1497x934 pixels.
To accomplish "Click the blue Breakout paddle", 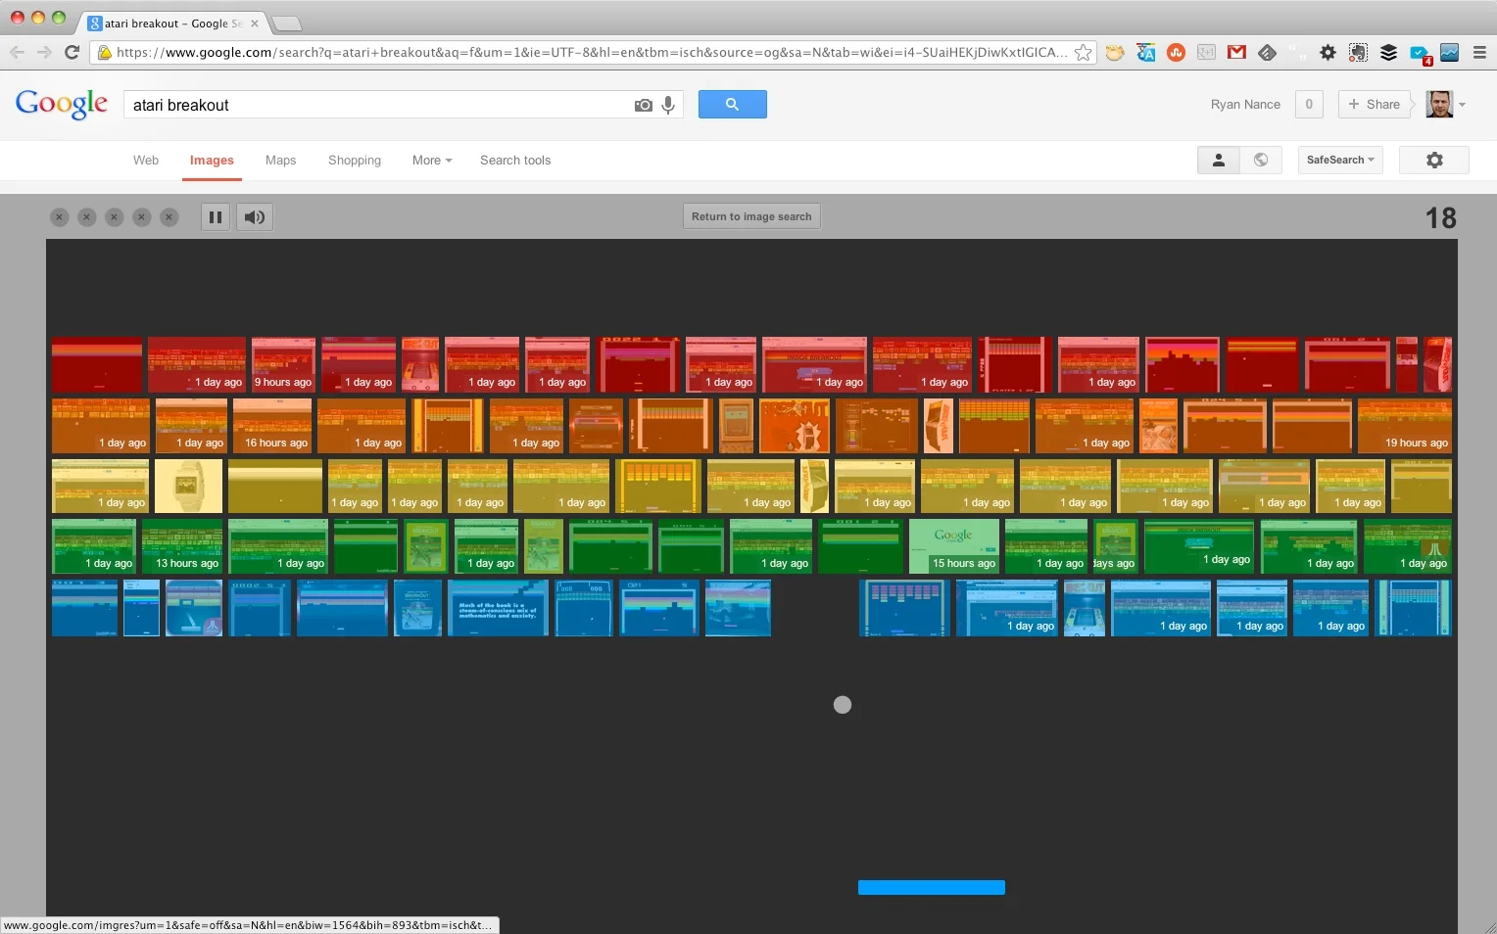I will [932, 888].
